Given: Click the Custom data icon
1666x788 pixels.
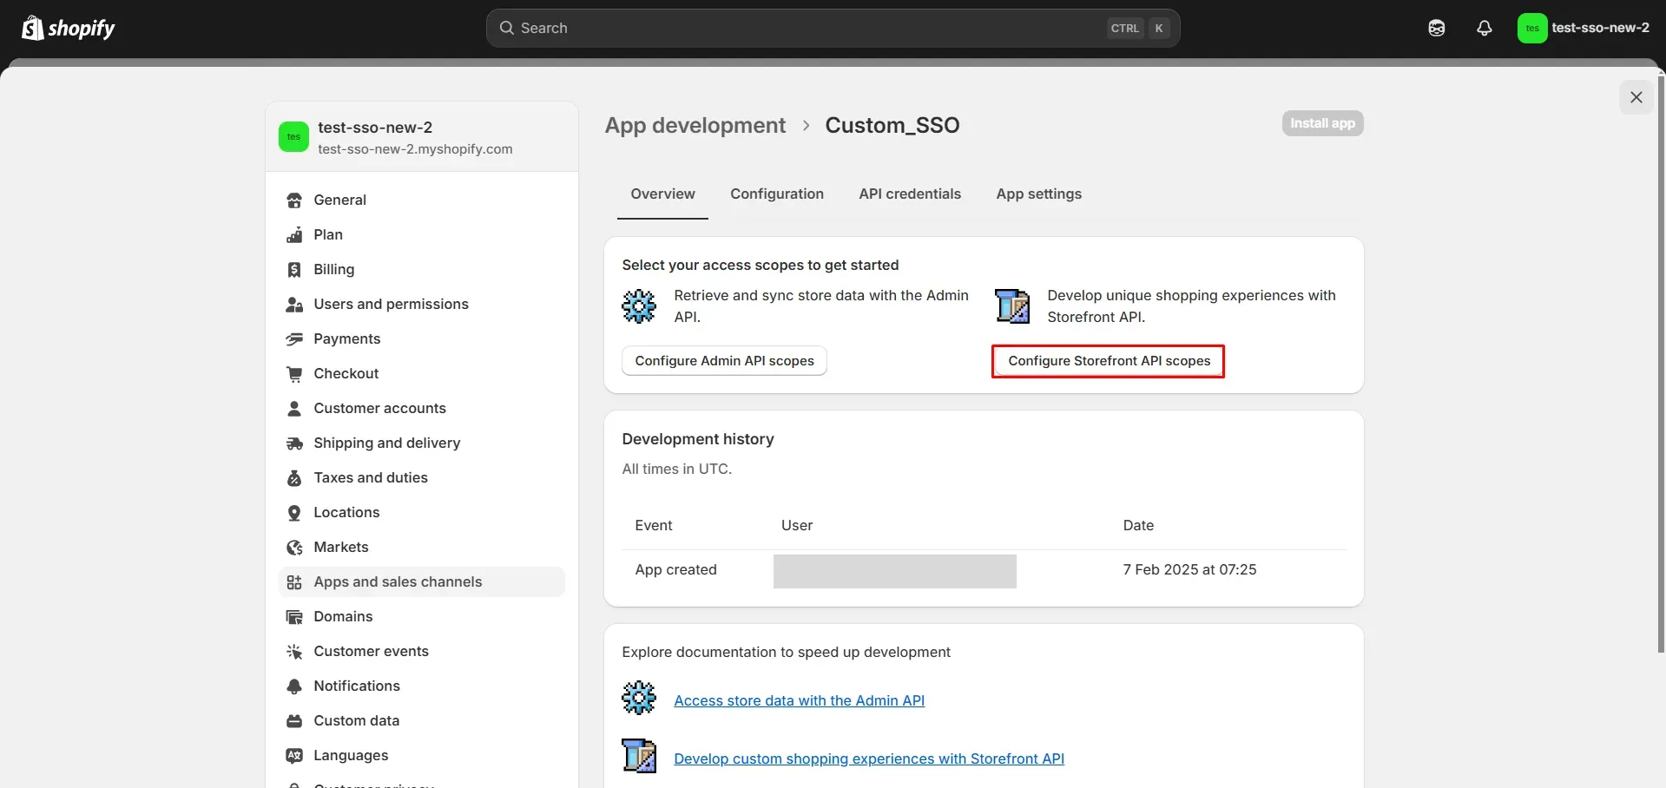Looking at the screenshot, I should pyautogui.click(x=294, y=721).
